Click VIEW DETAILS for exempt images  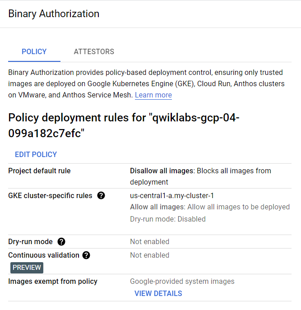pyautogui.click(x=158, y=293)
